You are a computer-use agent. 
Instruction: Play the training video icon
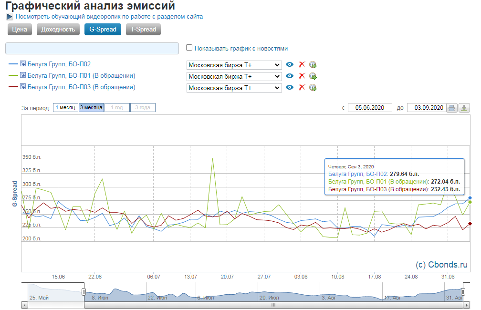(x=10, y=17)
